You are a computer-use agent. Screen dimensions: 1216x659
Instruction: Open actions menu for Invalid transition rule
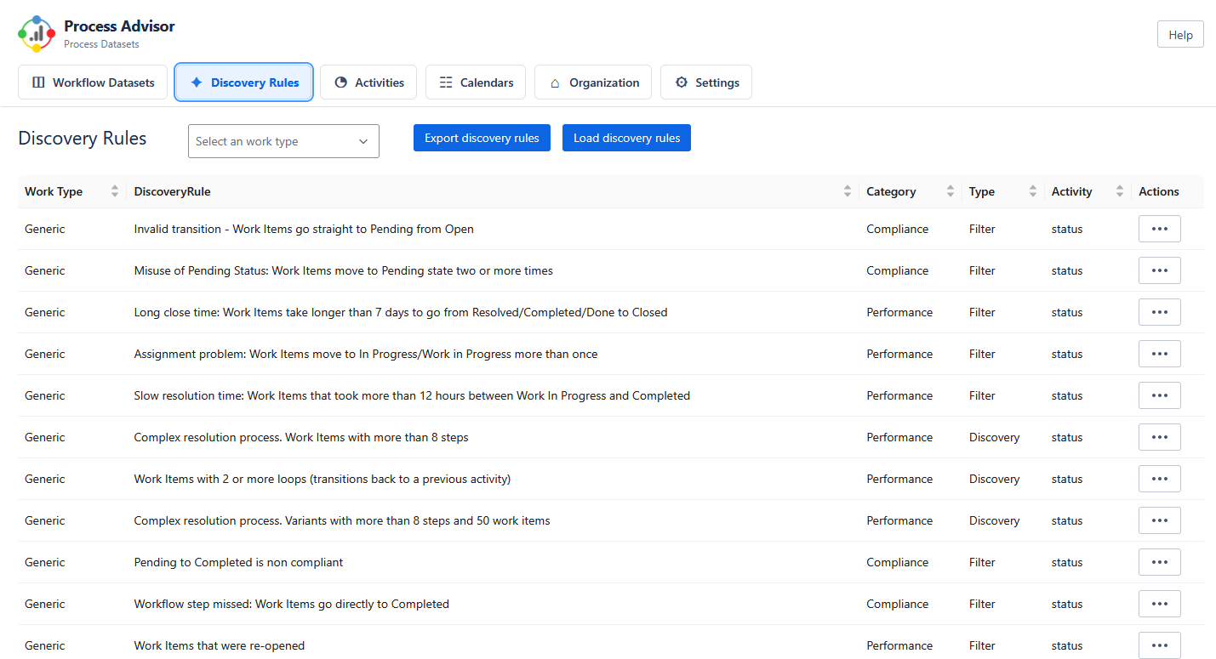1159,229
